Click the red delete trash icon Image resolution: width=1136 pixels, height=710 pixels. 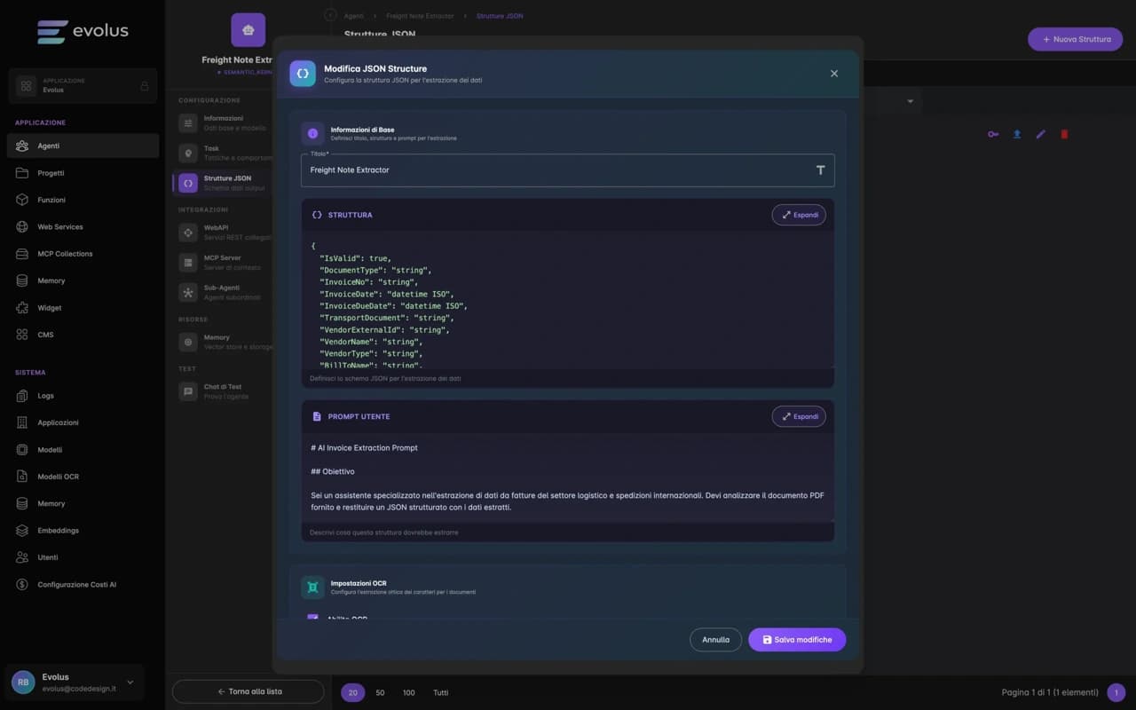click(x=1064, y=134)
